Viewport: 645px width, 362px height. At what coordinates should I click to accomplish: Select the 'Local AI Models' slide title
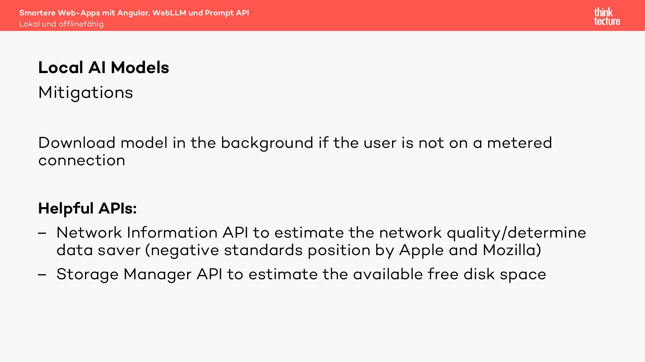103,67
